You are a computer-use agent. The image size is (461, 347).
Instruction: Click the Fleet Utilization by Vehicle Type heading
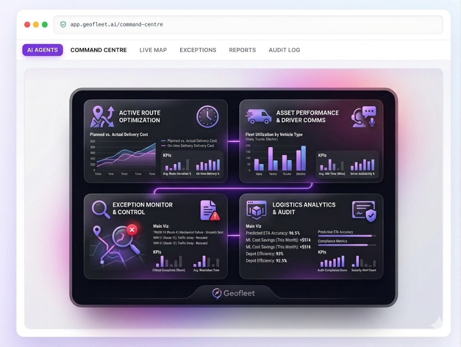(274, 134)
